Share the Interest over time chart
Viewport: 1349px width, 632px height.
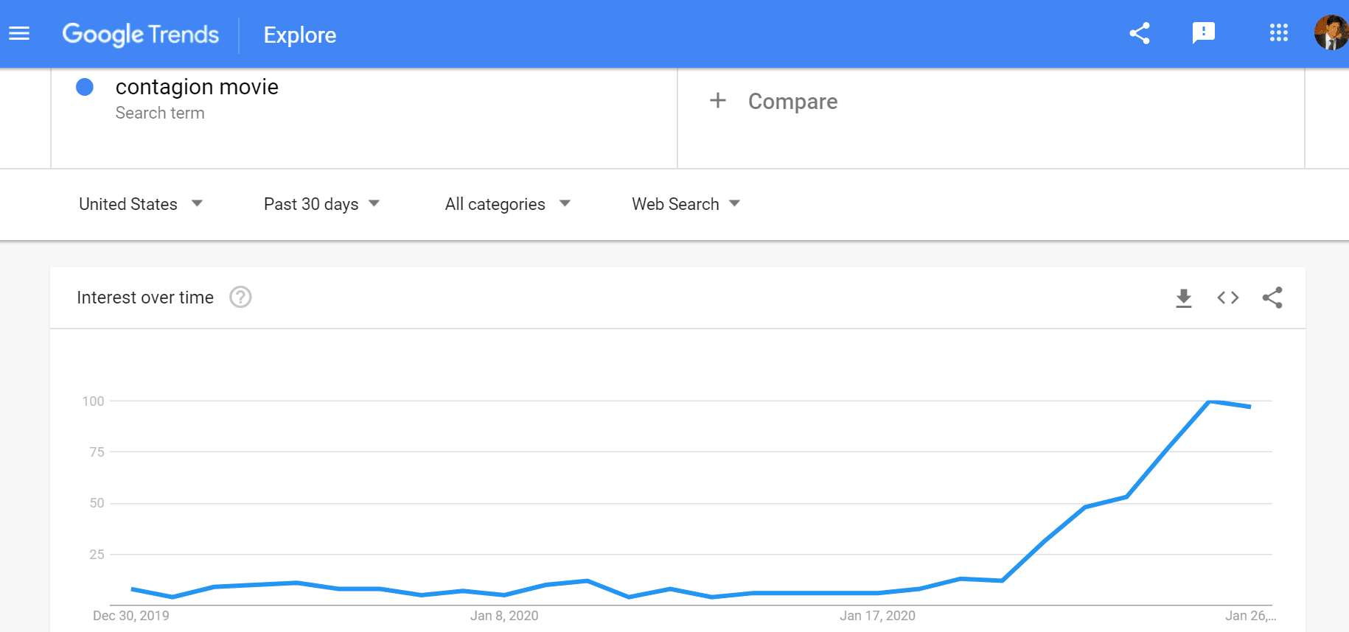tap(1272, 298)
